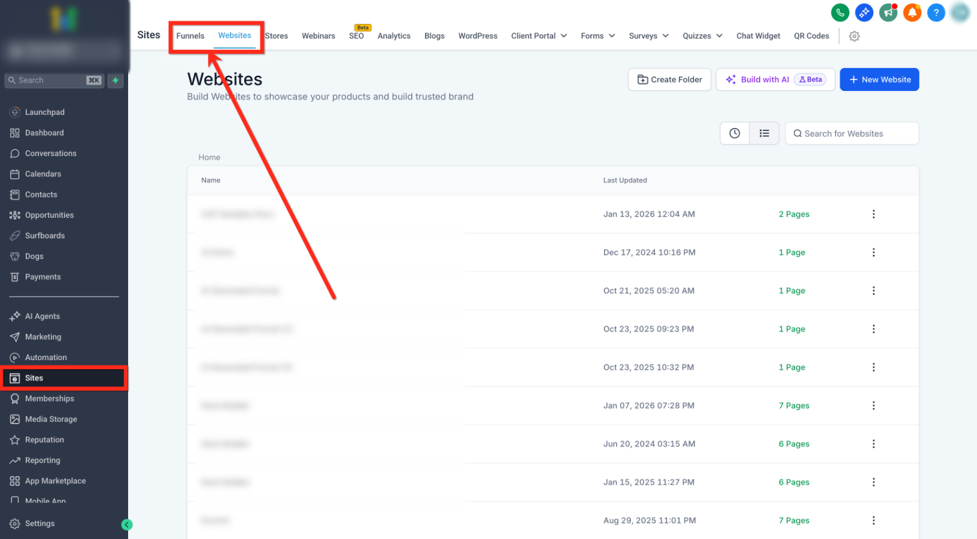977x539 pixels.
Task: Open the 2 Pages link
Action: [x=794, y=214]
